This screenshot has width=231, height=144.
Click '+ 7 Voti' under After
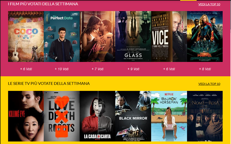pyautogui.click(x=98, y=69)
